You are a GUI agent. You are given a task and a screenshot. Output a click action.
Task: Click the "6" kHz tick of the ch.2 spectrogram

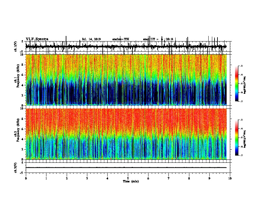[x=23, y=129]
